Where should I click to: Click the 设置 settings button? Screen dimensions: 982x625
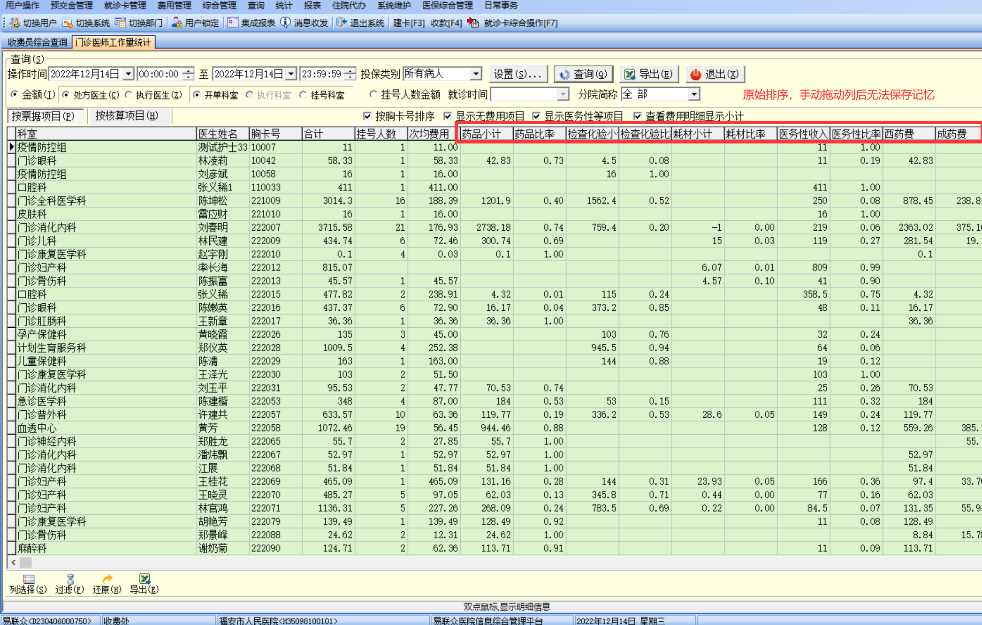coord(518,74)
